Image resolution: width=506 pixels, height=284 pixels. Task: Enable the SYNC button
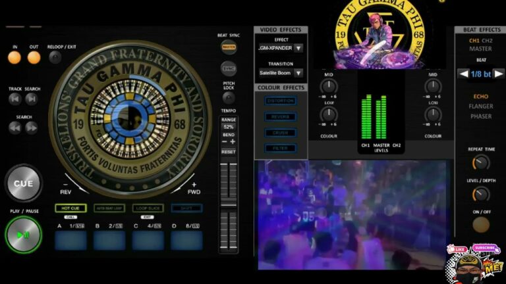tap(229, 68)
